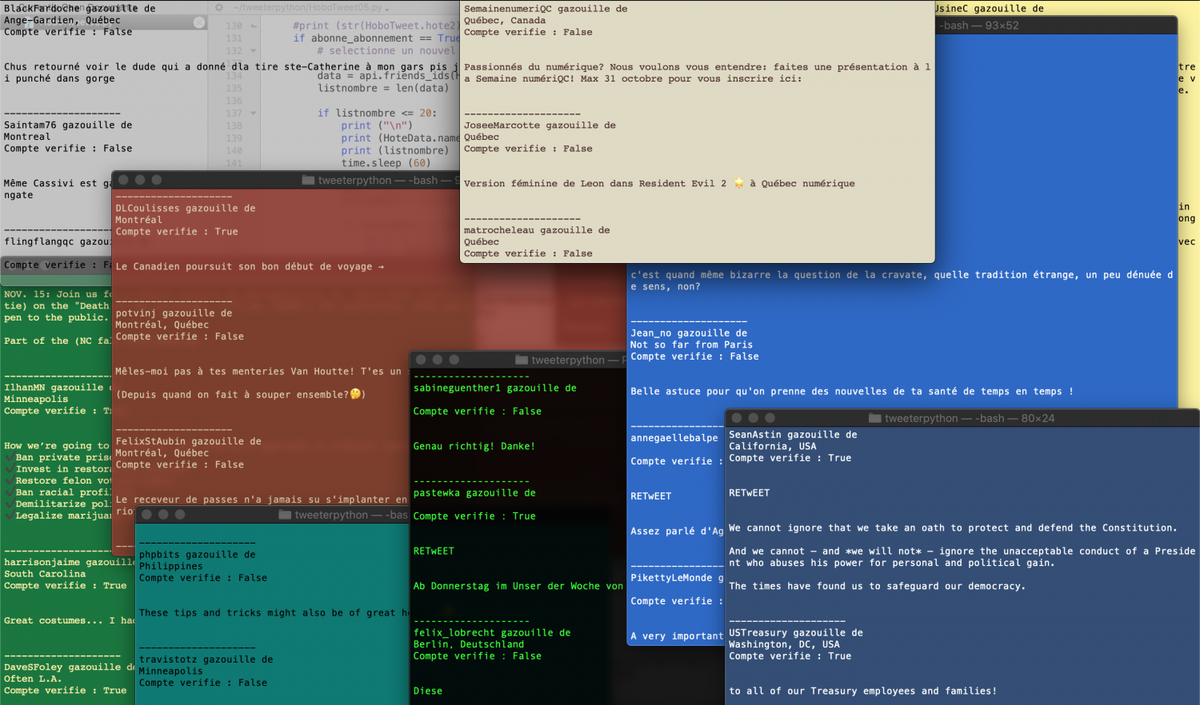The height and width of the screenshot is (705, 1200).
Task: Click the folder icon in the 80×24 terminal title
Action: coord(874,418)
